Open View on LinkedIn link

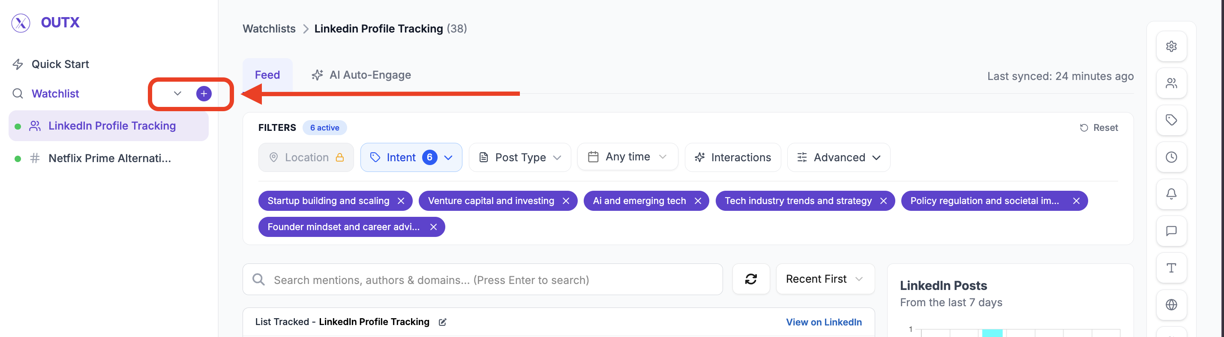(x=823, y=322)
